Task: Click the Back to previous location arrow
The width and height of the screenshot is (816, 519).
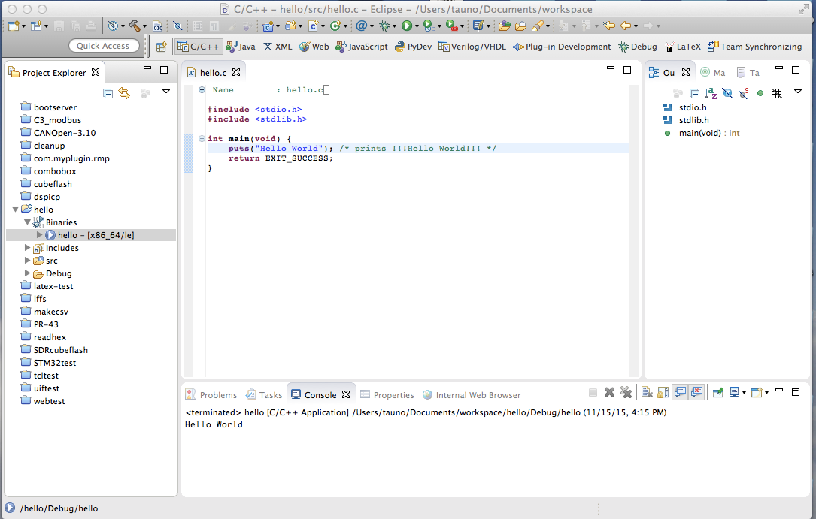Action: pos(624,26)
